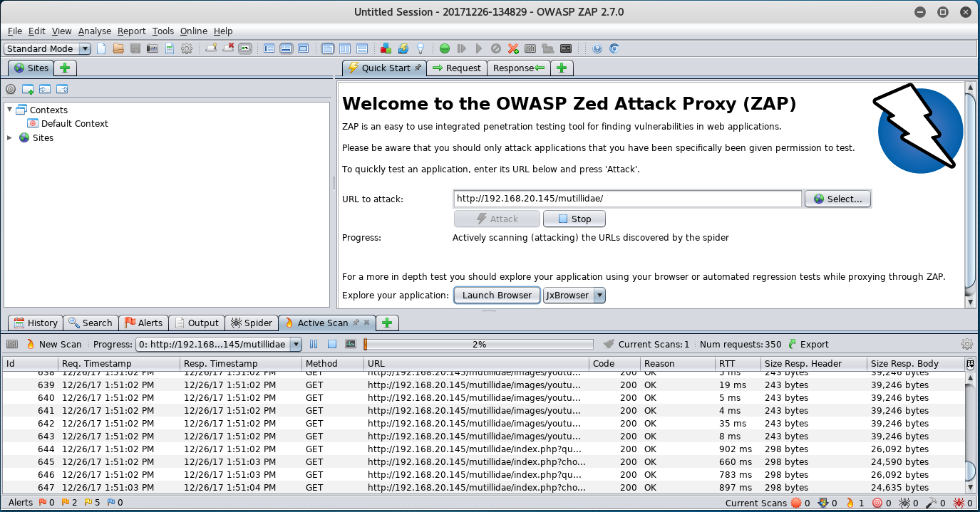
Task: Show scan progress details chart icon
Action: pos(351,344)
